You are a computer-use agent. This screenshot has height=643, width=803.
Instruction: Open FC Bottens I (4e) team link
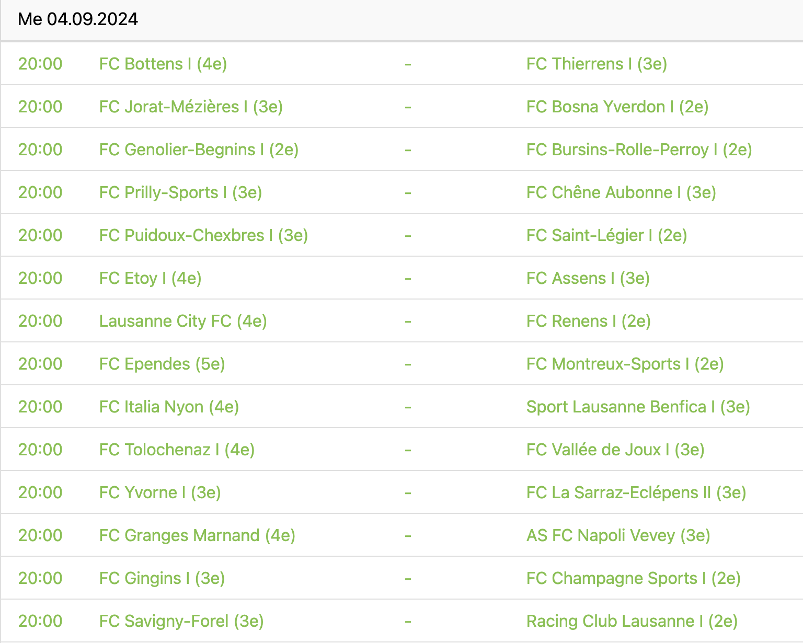(x=163, y=64)
